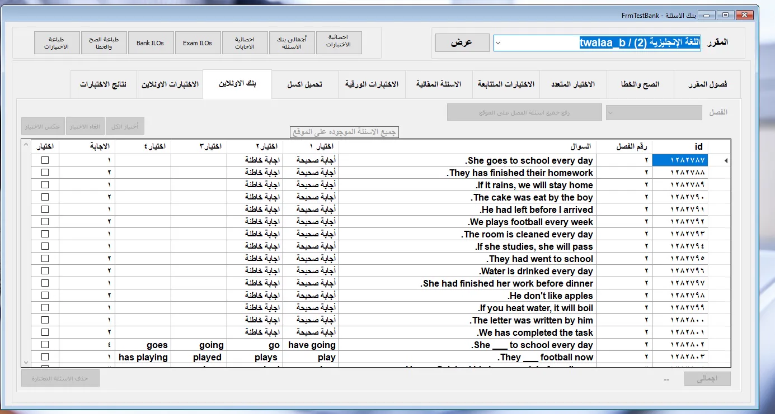Click question 'The letter was written by him.'
Viewport: 775px width, 414px height.
pos(531,320)
